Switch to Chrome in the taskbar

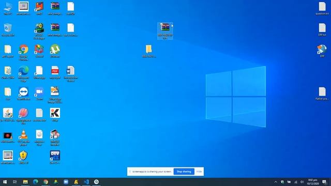[x=46, y=182]
